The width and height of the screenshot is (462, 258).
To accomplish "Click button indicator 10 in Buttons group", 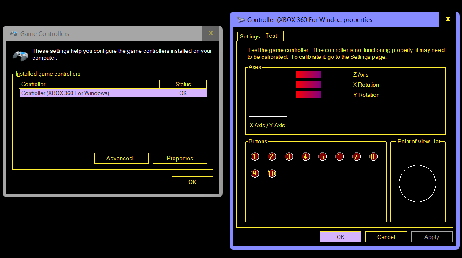I will [x=272, y=173].
